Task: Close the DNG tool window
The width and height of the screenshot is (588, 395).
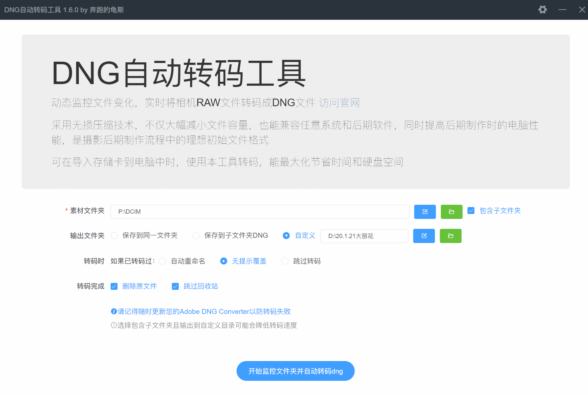Action: 582,10
